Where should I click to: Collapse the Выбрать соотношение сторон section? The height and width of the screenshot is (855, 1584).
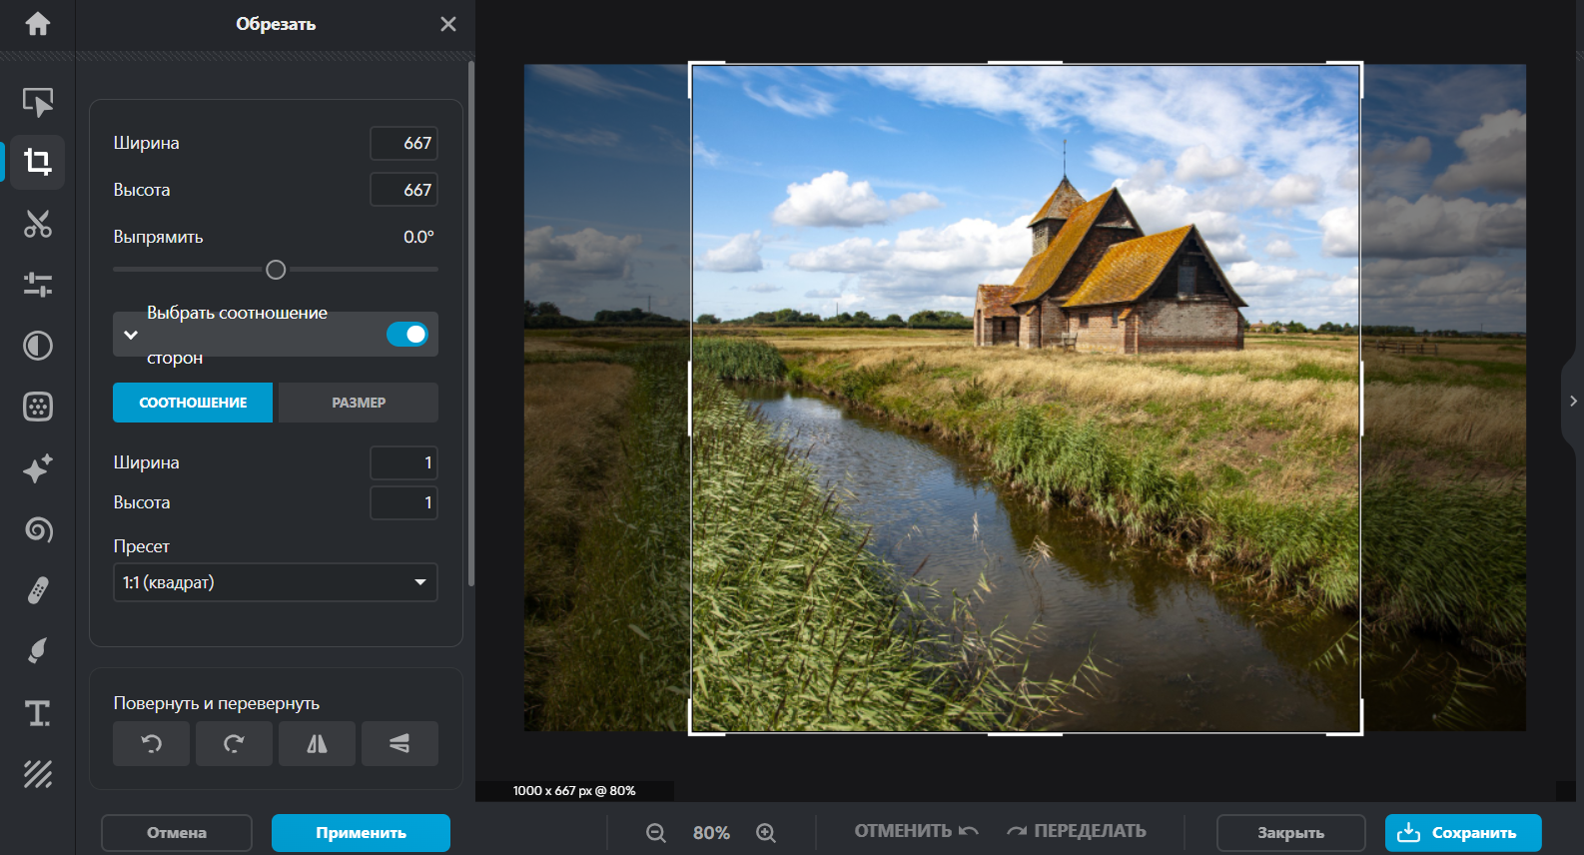point(131,335)
